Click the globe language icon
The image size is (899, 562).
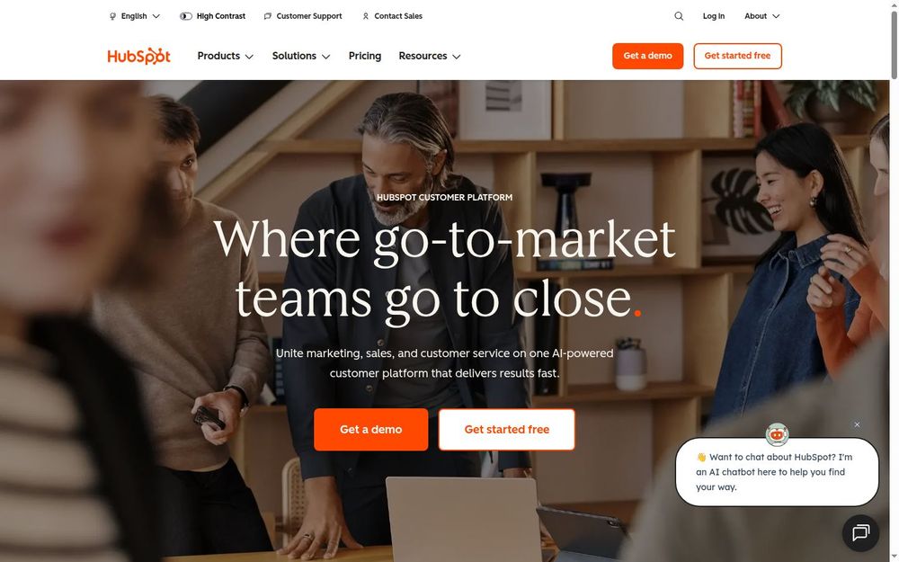[112, 16]
